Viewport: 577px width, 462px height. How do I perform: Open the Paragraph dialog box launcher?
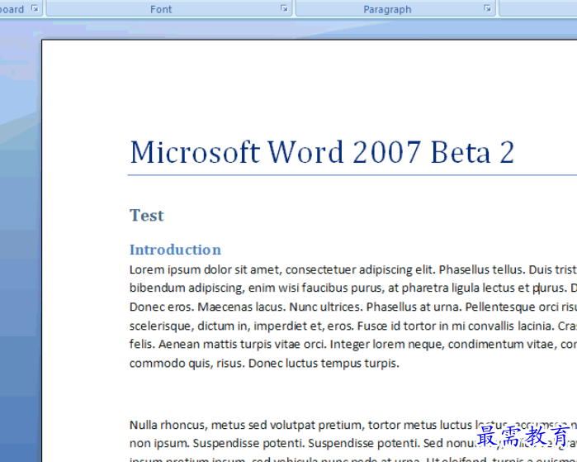487,8
